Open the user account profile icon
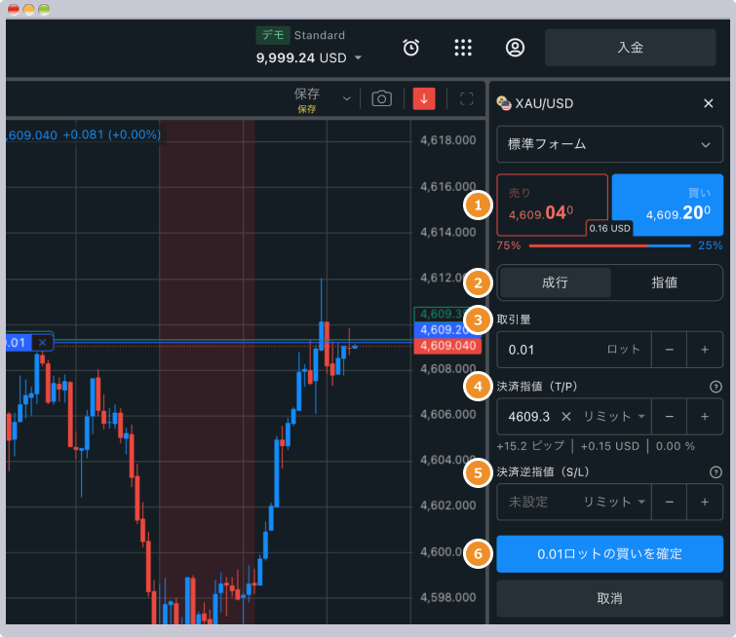 [x=515, y=48]
